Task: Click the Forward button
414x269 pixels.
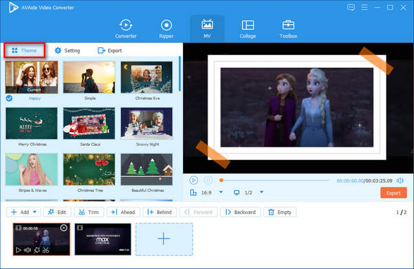Action: pos(199,212)
